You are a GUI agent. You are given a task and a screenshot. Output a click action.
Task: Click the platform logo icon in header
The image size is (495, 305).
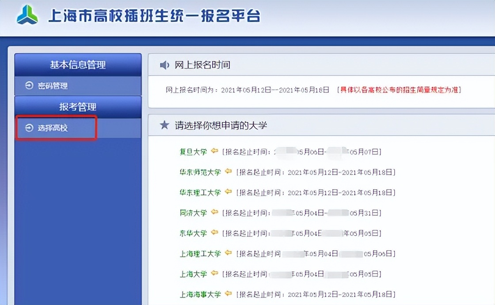27,15
